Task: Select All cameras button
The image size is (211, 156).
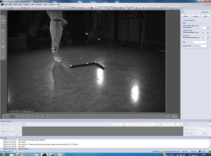Action: pos(168,116)
